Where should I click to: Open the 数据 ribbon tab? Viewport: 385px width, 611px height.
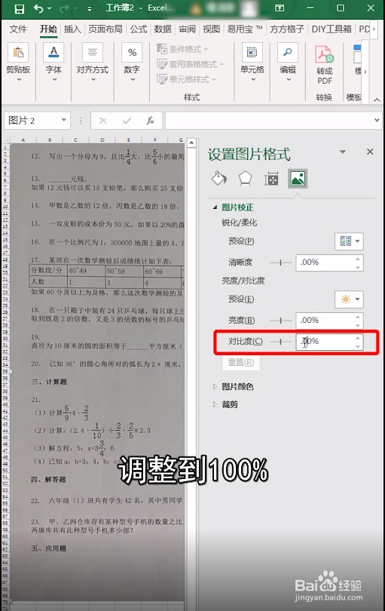[x=163, y=29]
